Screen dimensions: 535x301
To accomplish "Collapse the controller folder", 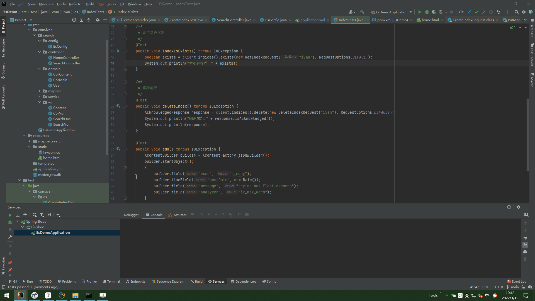I will [39, 52].
